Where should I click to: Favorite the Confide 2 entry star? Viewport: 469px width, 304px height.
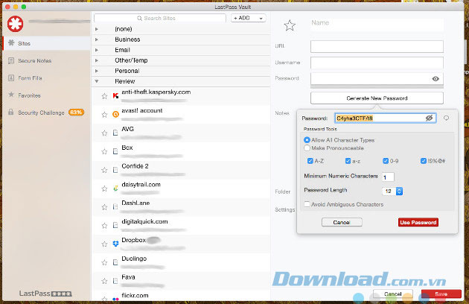[x=104, y=170]
